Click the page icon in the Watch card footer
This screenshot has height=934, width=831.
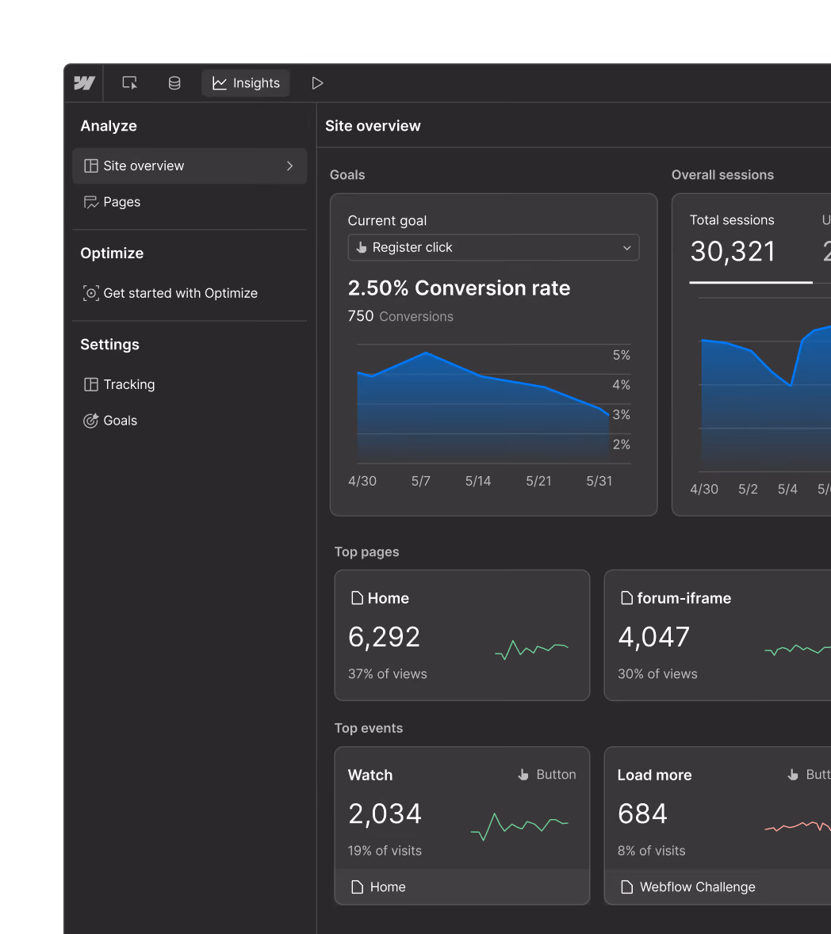click(x=357, y=887)
